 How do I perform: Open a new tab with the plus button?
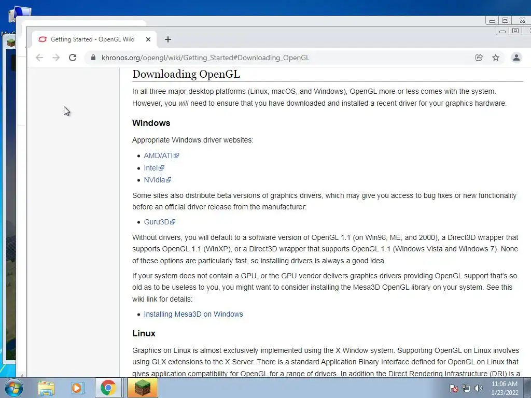(x=168, y=39)
